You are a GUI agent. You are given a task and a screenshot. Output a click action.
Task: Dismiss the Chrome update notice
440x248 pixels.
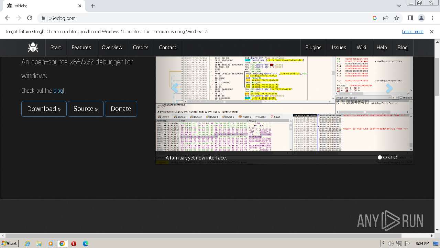[x=432, y=32]
